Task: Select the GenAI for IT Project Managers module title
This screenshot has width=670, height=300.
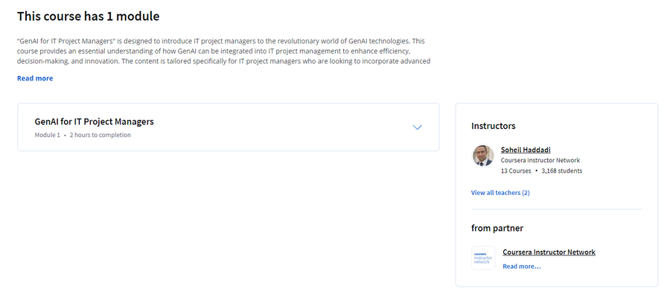Action: (94, 121)
